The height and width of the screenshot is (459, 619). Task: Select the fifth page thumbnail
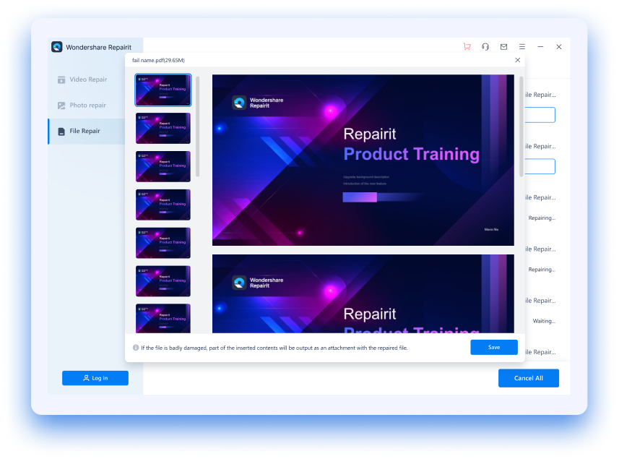(x=163, y=243)
